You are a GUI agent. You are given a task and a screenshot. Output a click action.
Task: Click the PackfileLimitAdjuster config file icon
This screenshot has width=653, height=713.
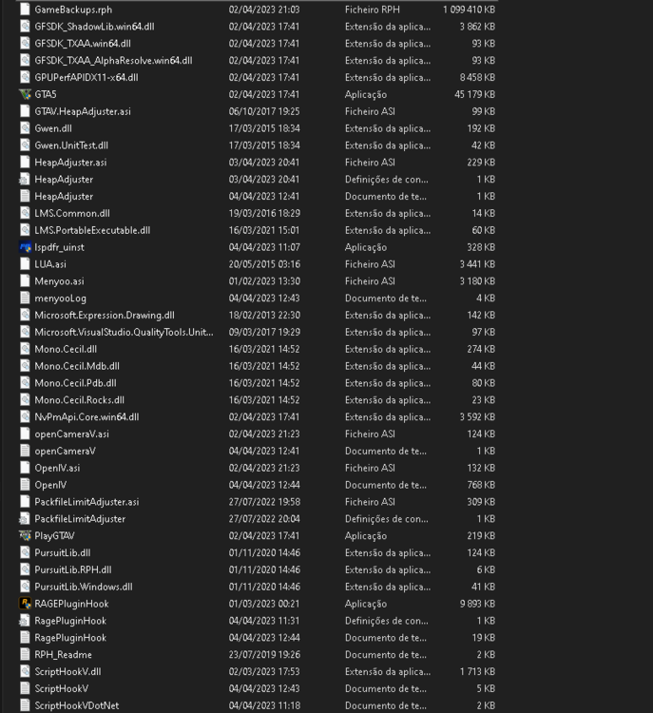25,519
